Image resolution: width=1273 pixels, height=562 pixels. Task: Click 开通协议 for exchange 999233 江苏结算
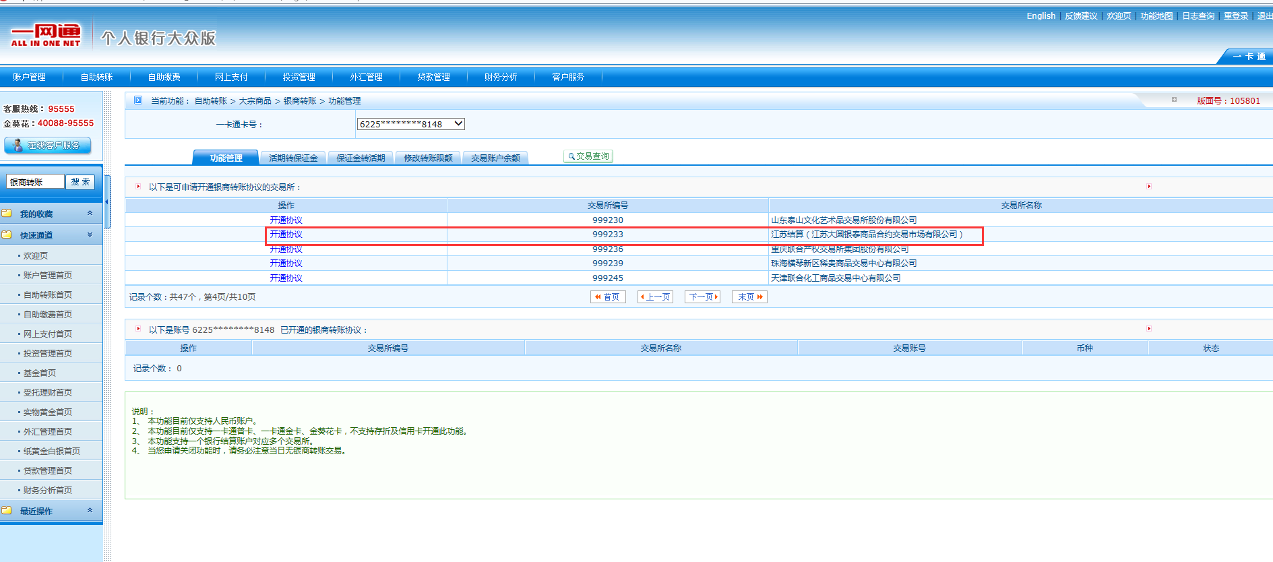(x=286, y=234)
